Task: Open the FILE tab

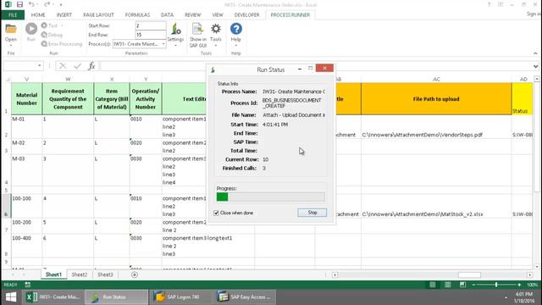Action: (x=13, y=15)
